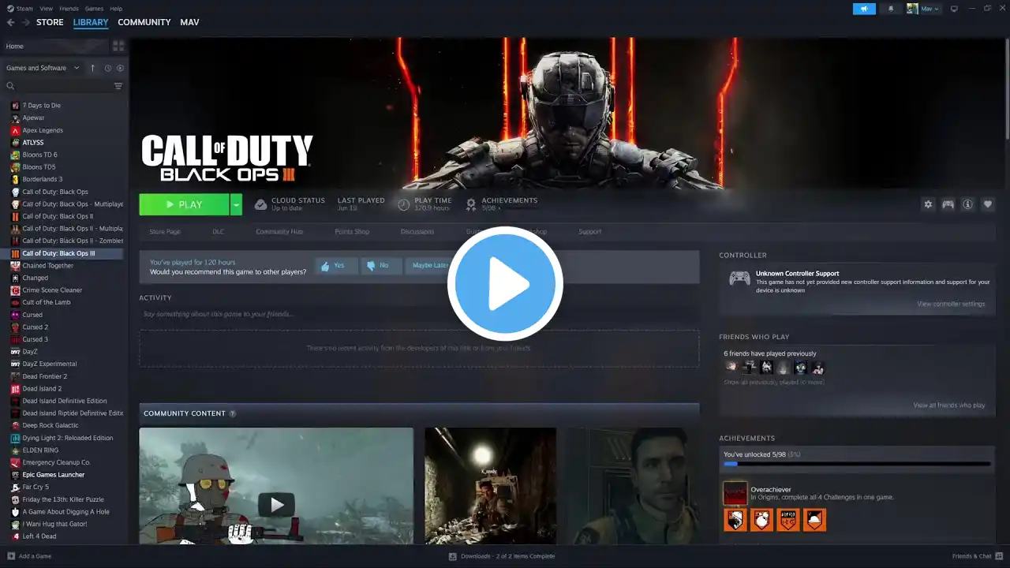Open controller layout icon
1010x568 pixels.
pos(948,204)
